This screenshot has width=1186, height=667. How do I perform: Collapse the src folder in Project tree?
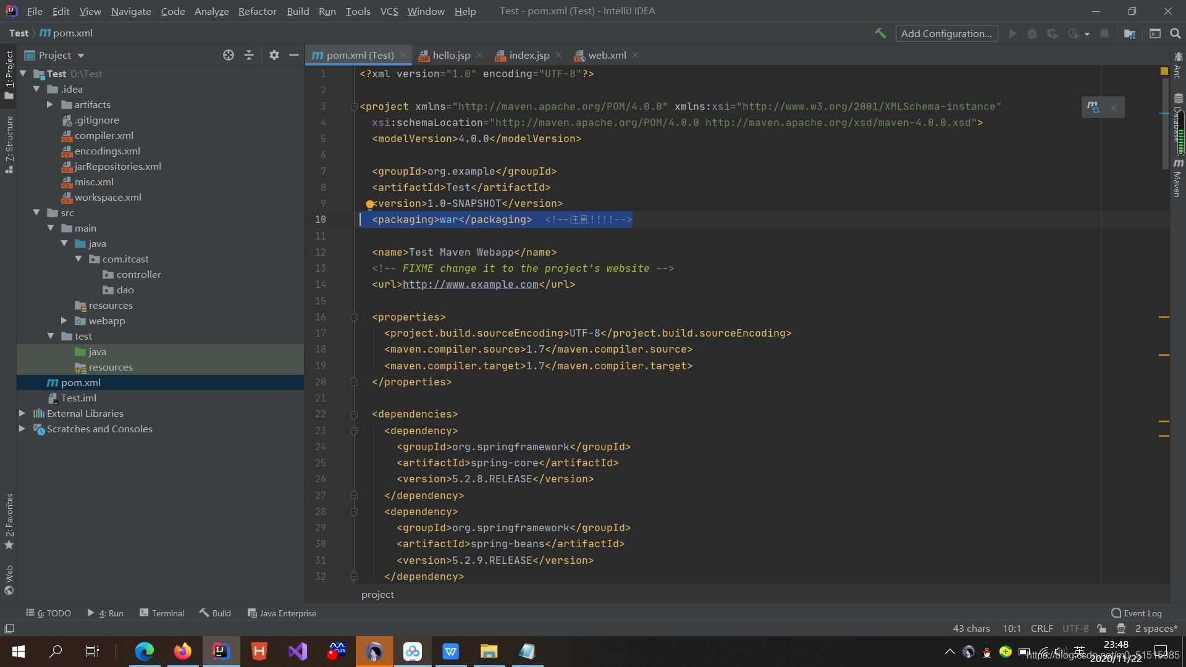[x=36, y=212]
